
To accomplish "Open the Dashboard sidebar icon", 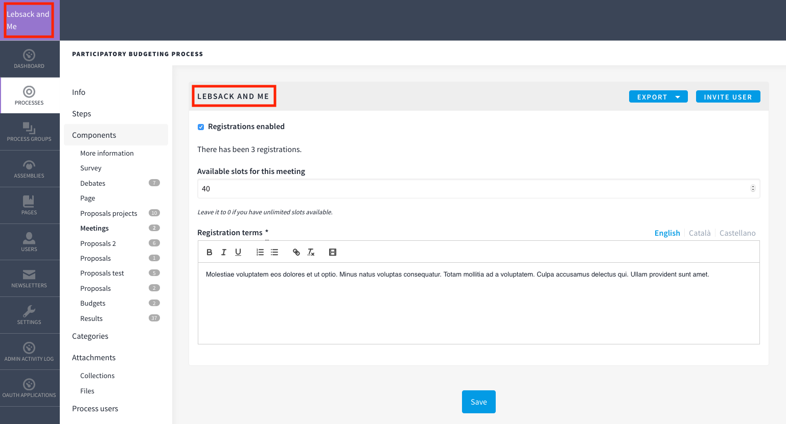I will pos(29,59).
